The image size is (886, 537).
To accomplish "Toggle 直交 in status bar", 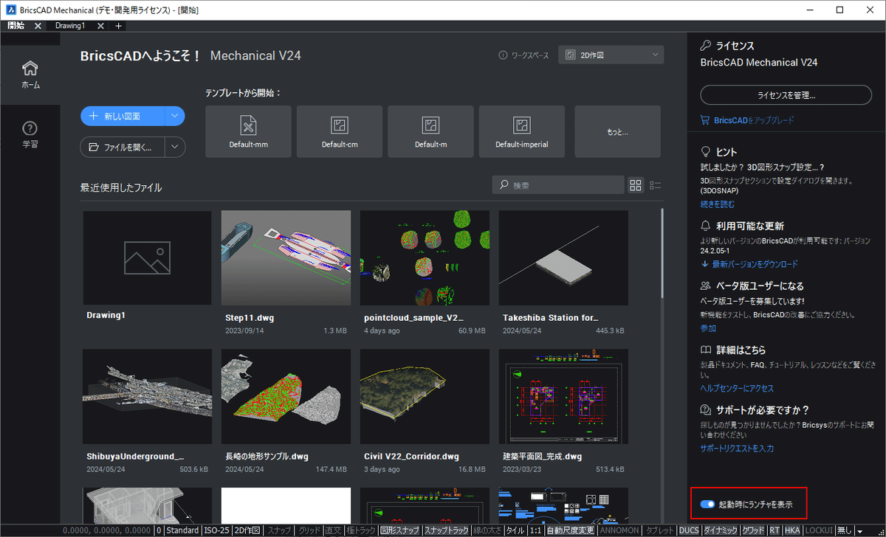I will click(x=333, y=530).
